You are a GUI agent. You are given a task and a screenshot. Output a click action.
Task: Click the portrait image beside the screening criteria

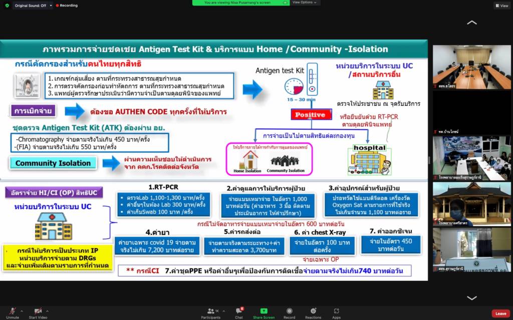tap(28, 86)
